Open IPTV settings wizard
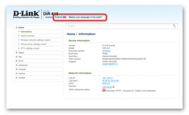The image size is (189, 115). pos(39,48)
